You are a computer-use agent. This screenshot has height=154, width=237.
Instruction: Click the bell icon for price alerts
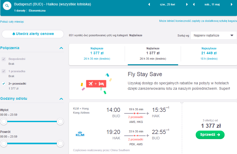(x=14, y=34)
